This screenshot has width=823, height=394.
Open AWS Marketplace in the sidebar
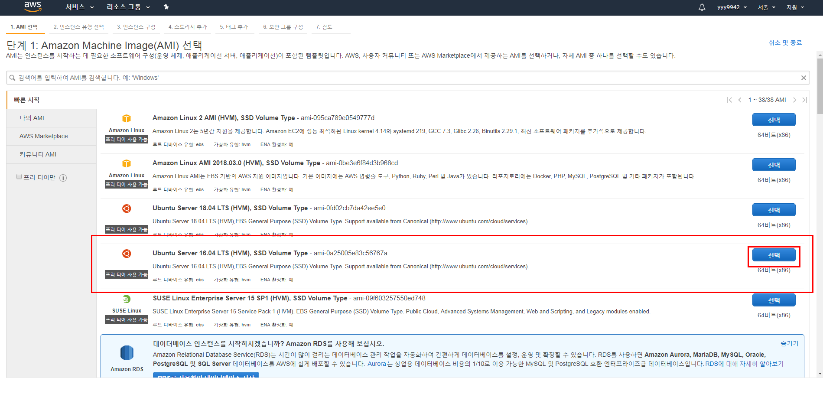point(52,137)
